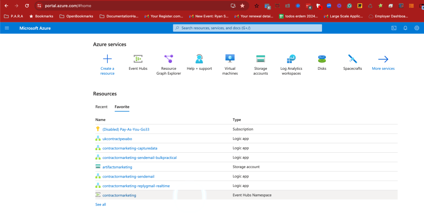Click the install app icon in address bar
Viewport: 424px width, 220px height.
point(233,6)
